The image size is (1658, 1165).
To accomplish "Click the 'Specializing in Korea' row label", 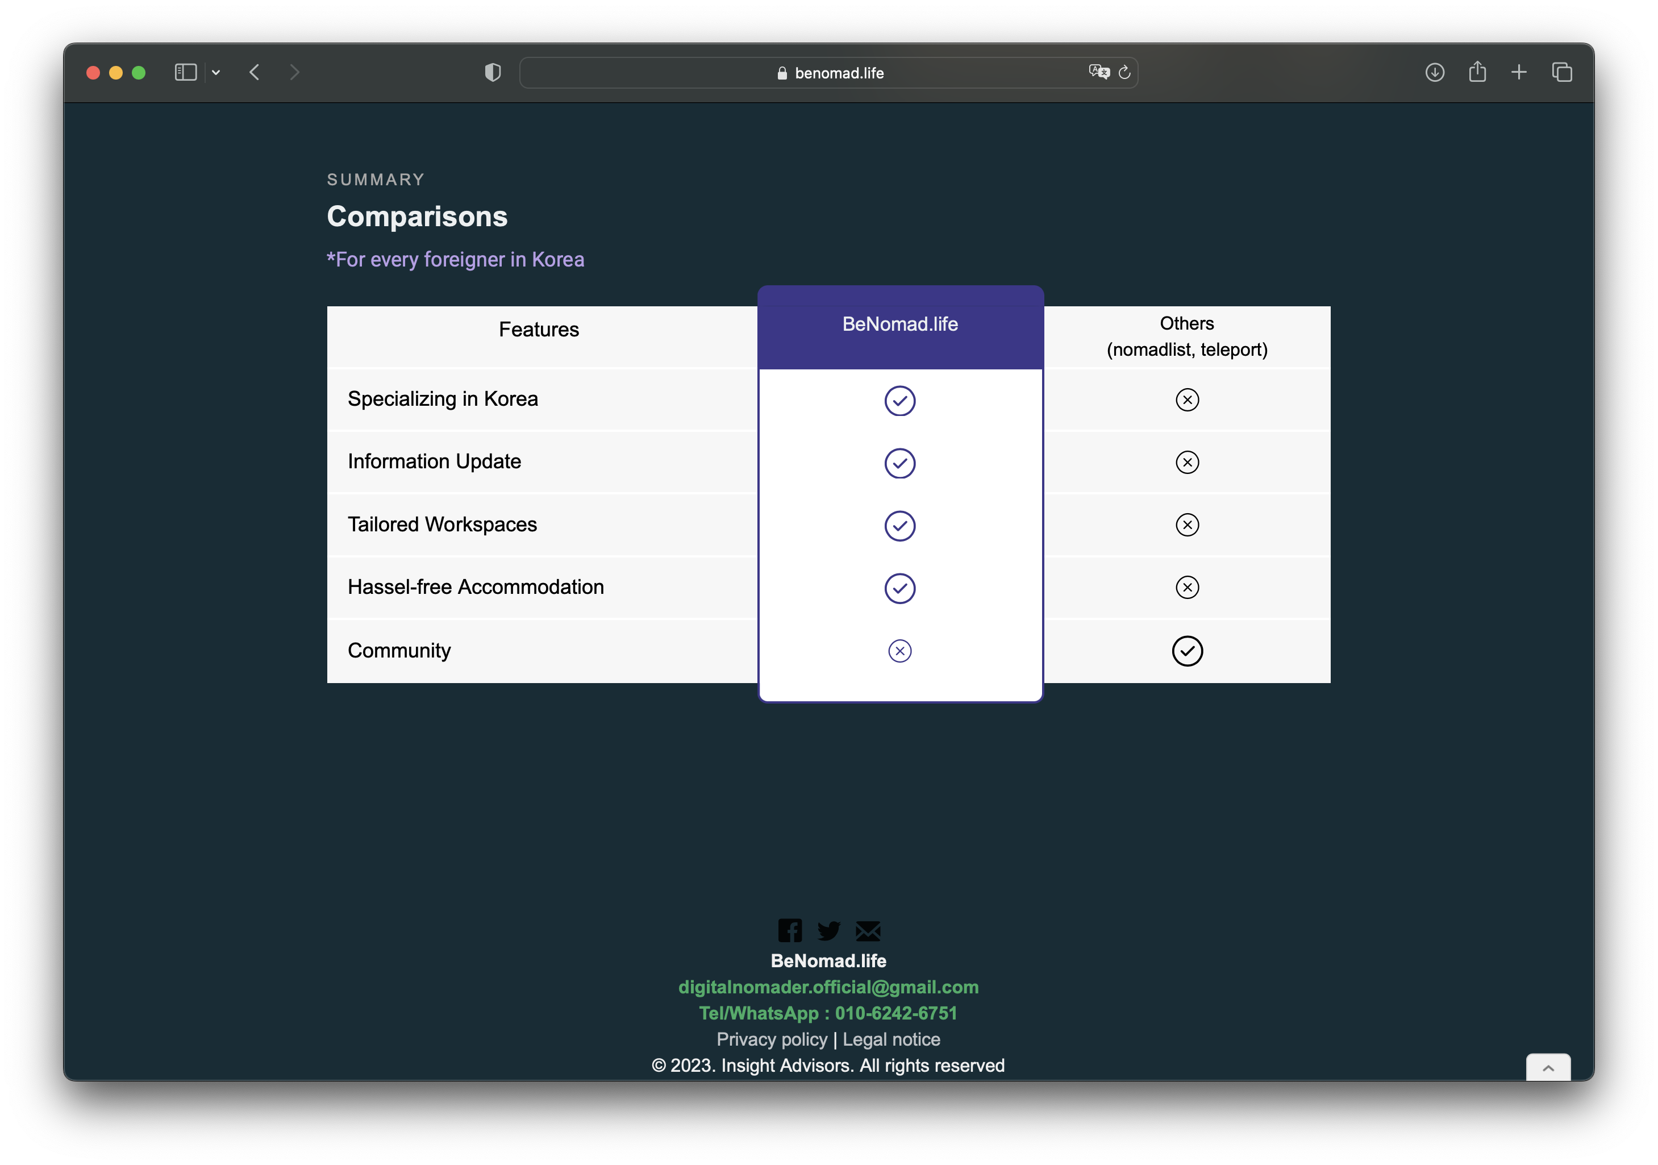I will tap(443, 399).
